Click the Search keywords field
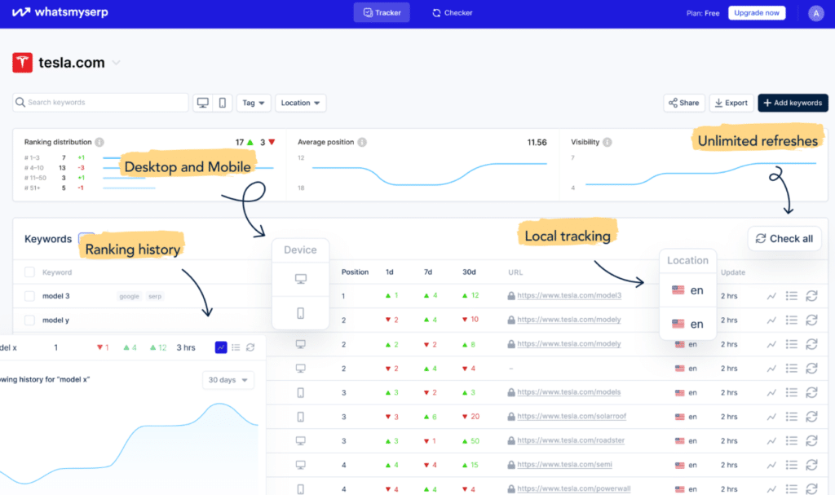Screen dimensions: 835x495 [100, 102]
